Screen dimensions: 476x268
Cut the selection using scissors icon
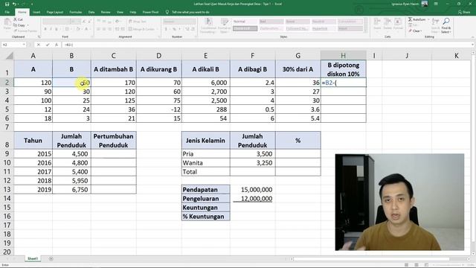click(15, 19)
